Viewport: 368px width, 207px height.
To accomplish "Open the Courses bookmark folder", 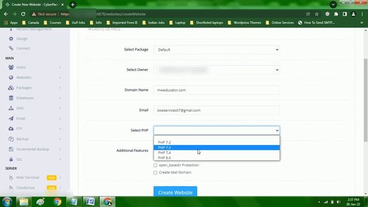I will pyautogui.click(x=52, y=23).
